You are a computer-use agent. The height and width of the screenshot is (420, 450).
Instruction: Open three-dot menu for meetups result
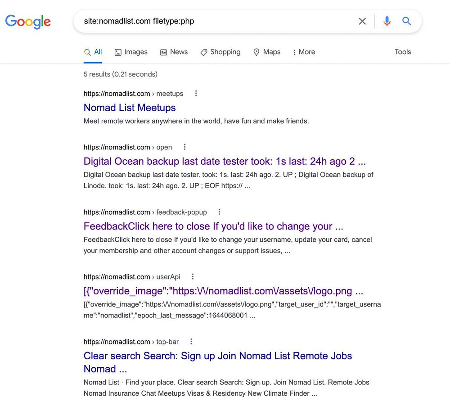click(196, 94)
